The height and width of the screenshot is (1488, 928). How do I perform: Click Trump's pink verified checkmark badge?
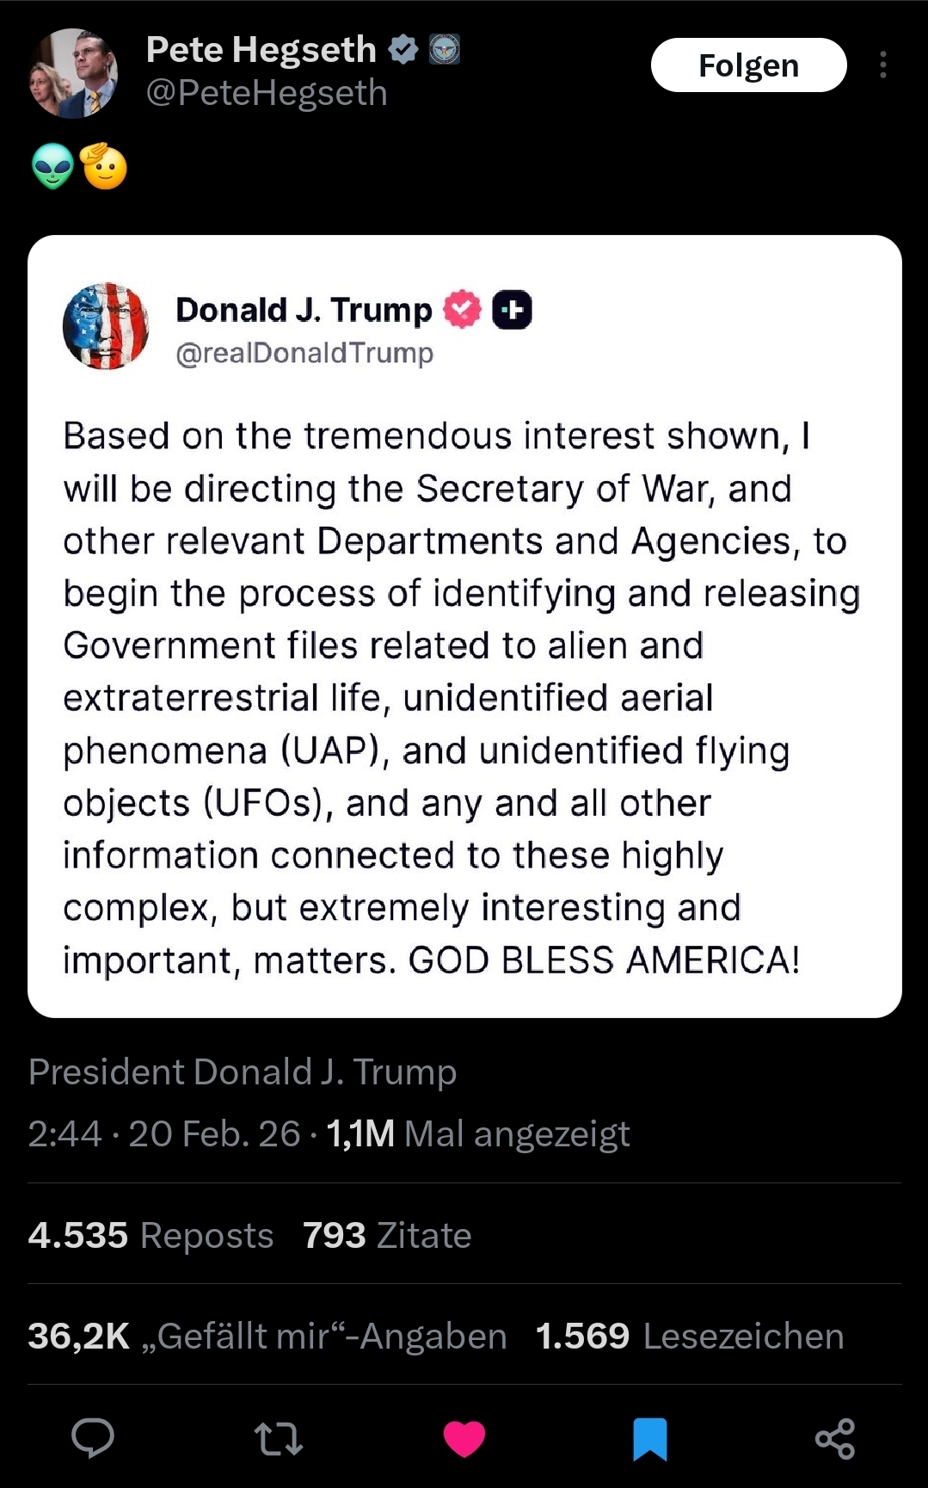(x=463, y=310)
